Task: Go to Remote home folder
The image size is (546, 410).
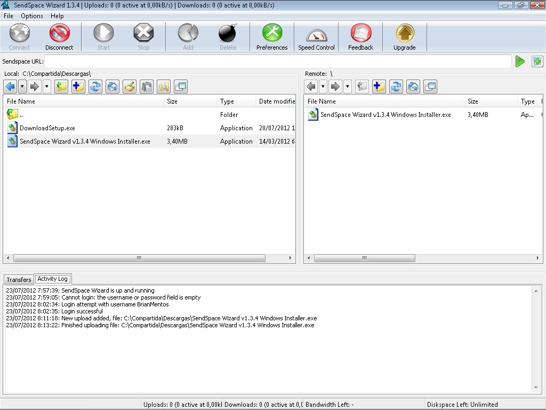Action: pyautogui.click(x=413, y=86)
